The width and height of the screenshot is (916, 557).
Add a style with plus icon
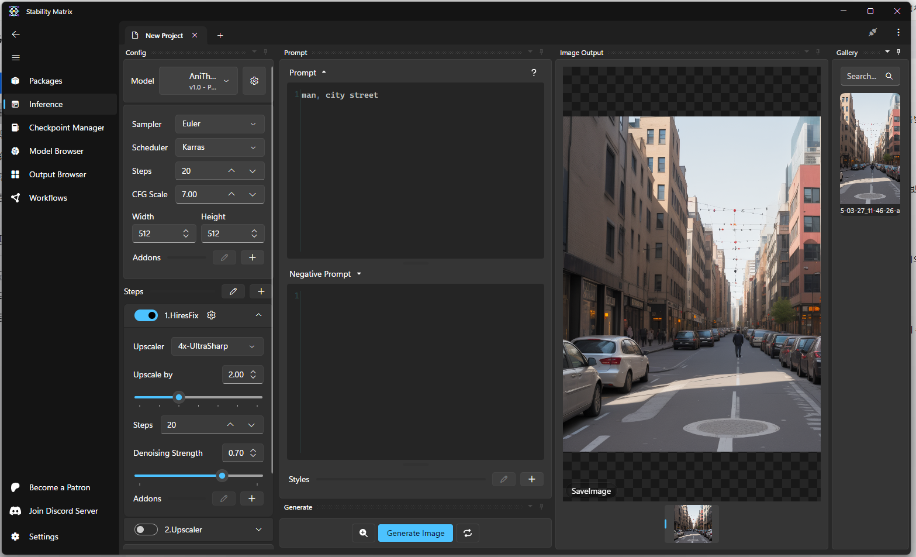(x=532, y=479)
